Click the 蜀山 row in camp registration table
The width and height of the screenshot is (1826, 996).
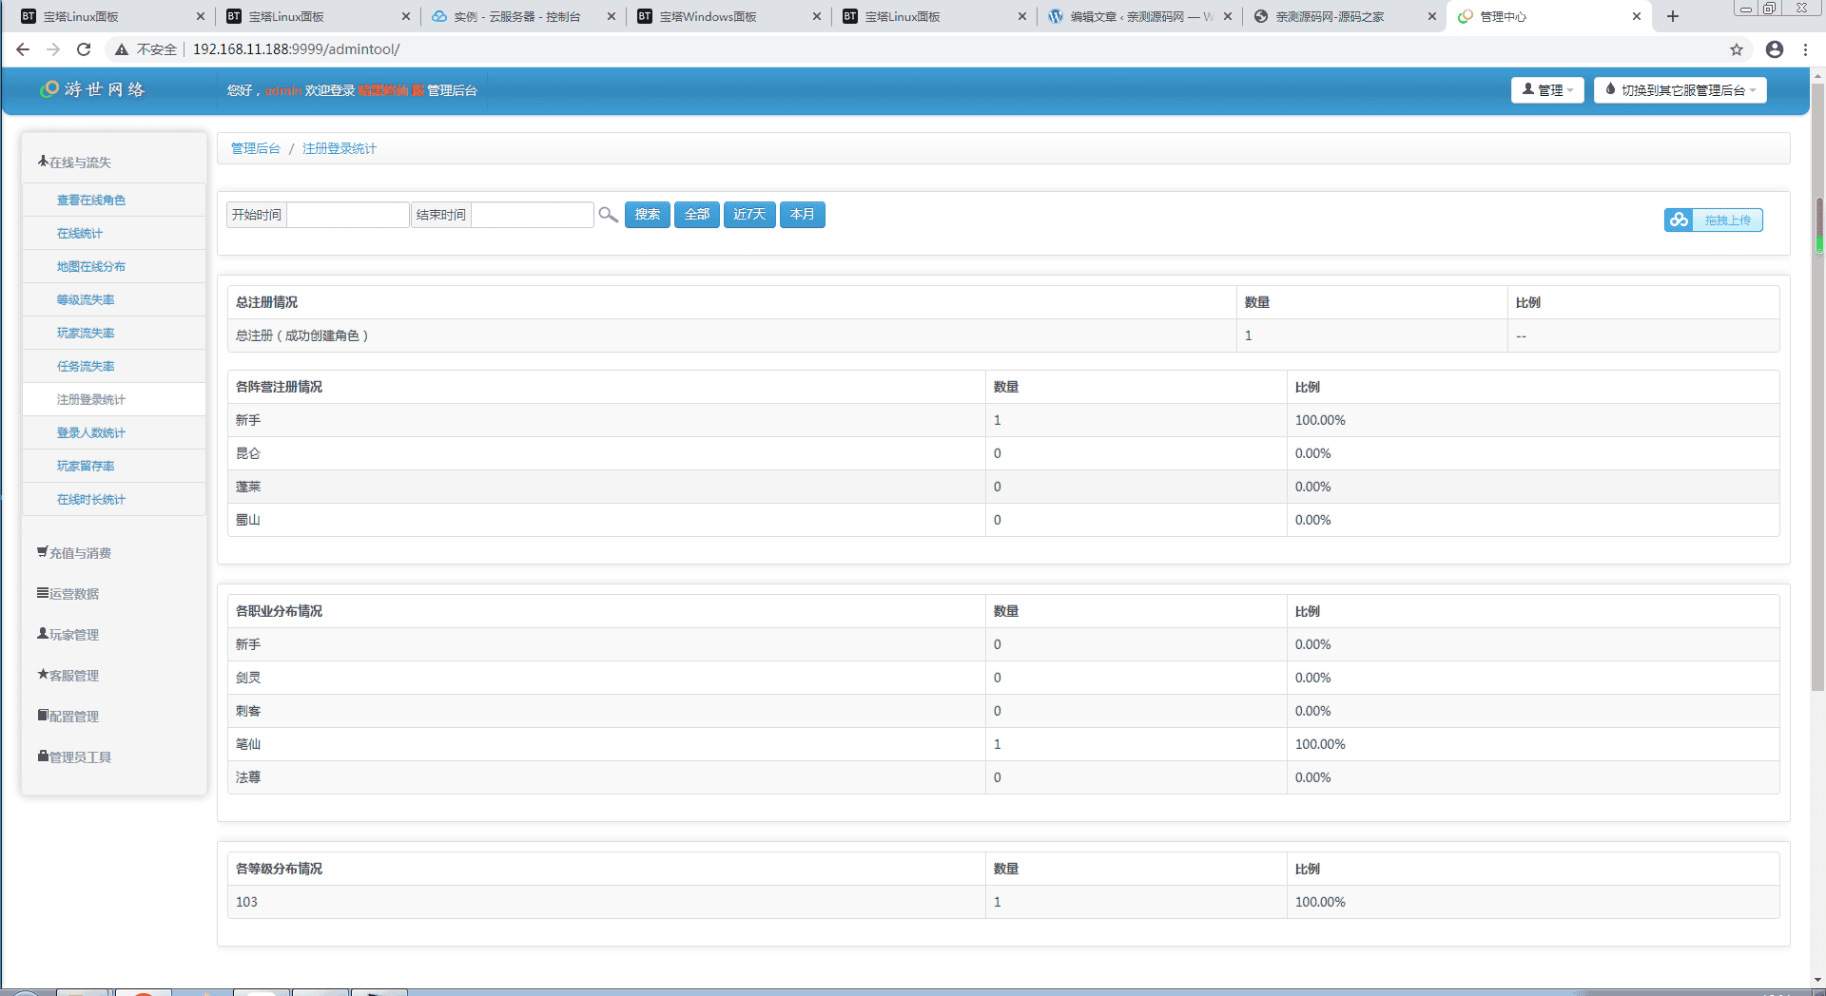point(1003,520)
